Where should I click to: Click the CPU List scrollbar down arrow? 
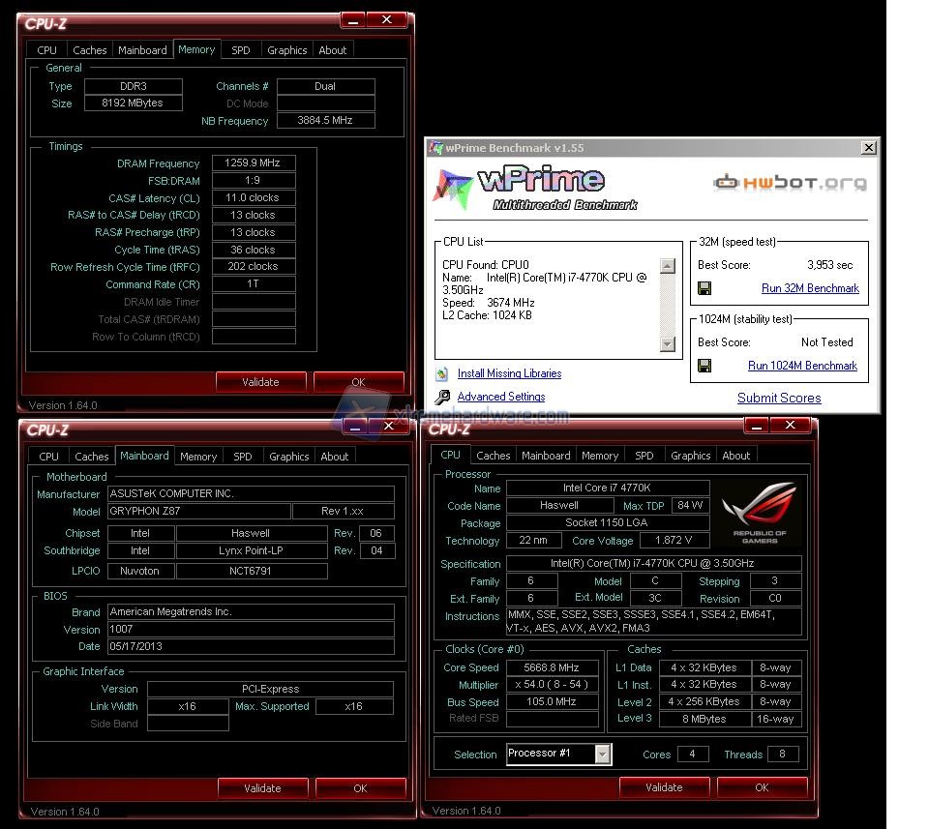(667, 344)
